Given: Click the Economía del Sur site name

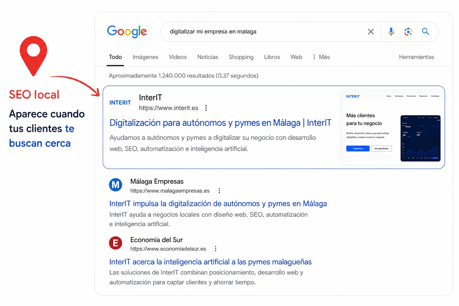Looking at the screenshot, I should pyautogui.click(x=156, y=240).
